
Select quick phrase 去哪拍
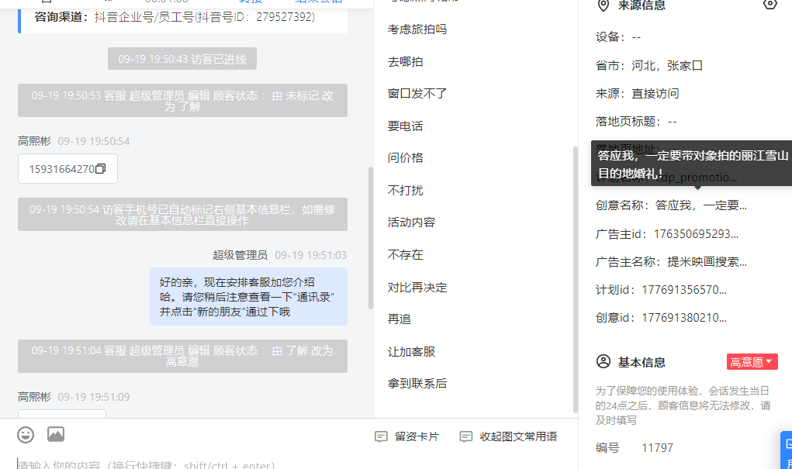pyautogui.click(x=405, y=61)
